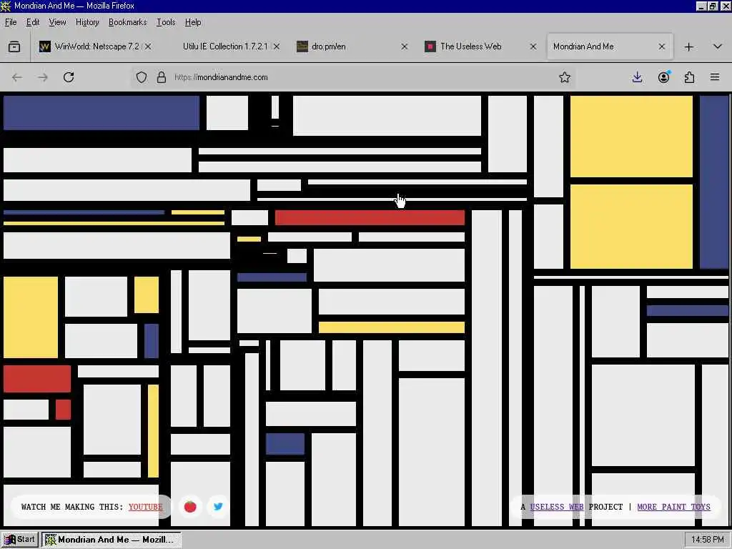Open the tracking protection shield

[x=142, y=77]
